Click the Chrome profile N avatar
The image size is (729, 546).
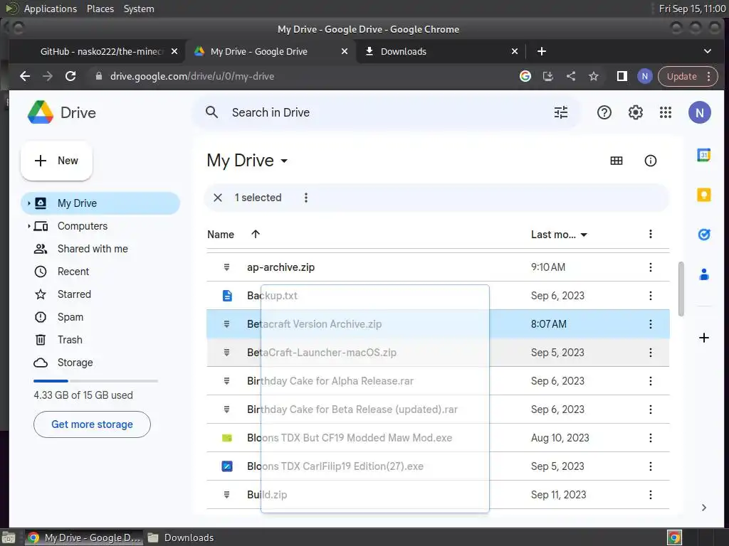644,76
